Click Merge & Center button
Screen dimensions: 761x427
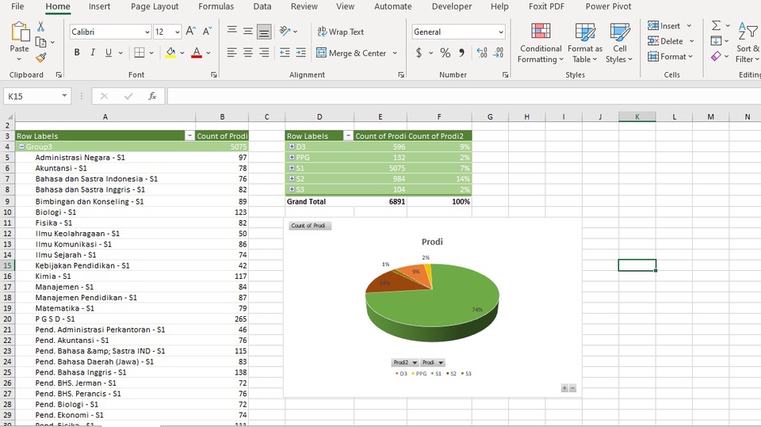pos(351,53)
